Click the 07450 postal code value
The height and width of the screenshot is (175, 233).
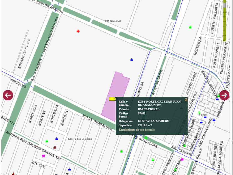tap(141, 113)
